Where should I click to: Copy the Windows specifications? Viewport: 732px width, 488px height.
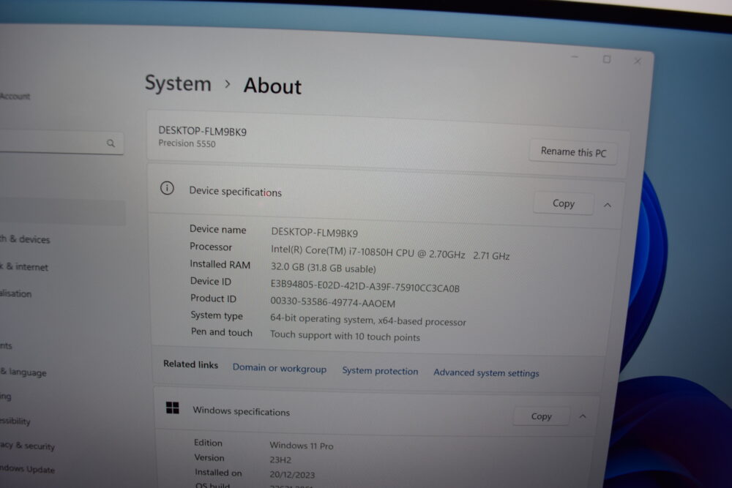click(541, 416)
